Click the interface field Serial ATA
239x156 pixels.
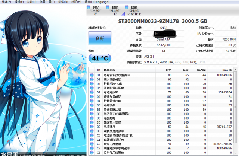(164, 39)
